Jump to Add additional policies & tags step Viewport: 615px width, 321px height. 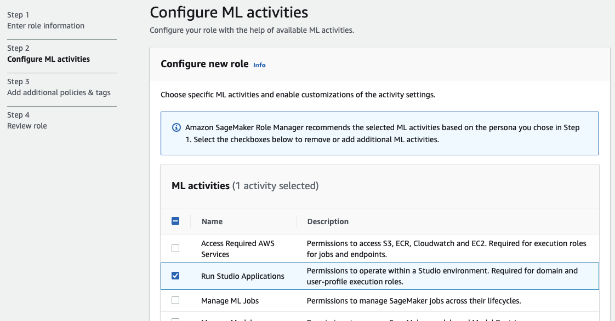[x=59, y=92]
